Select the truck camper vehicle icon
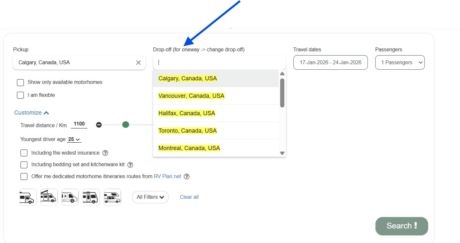This screenshot has height=243, width=460. pos(112,197)
